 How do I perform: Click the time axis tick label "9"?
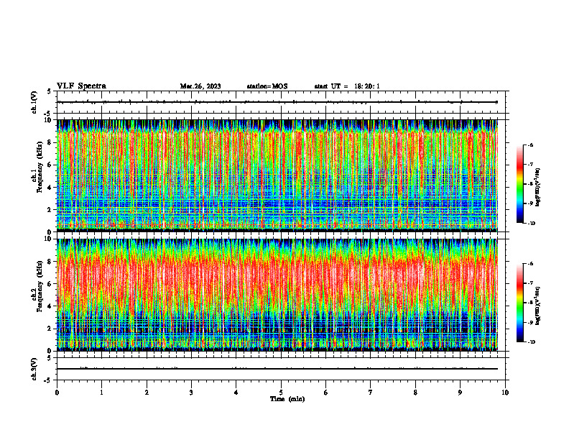(x=460, y=393)
